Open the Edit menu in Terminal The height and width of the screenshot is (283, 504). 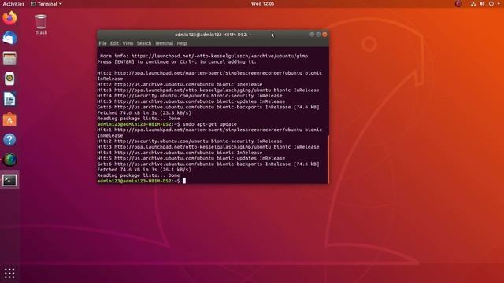114,43
